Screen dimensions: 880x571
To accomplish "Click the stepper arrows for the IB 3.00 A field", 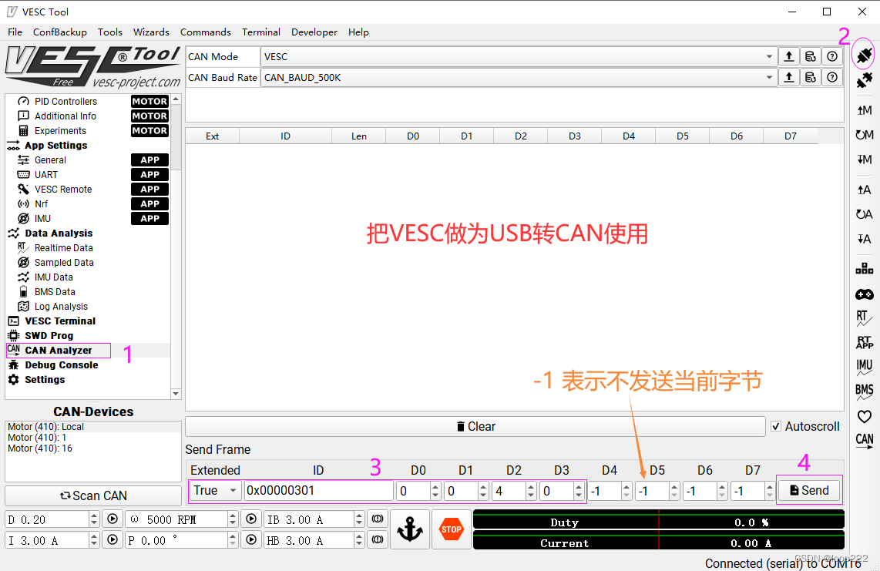I will (x=359, y=519).
